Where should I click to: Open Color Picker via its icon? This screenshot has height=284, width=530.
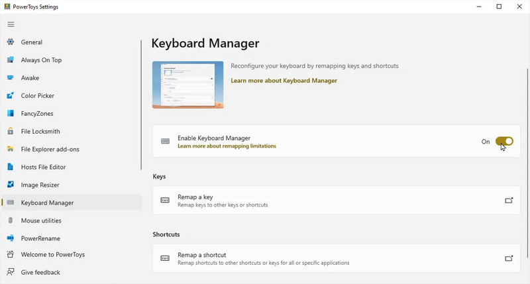11,95
